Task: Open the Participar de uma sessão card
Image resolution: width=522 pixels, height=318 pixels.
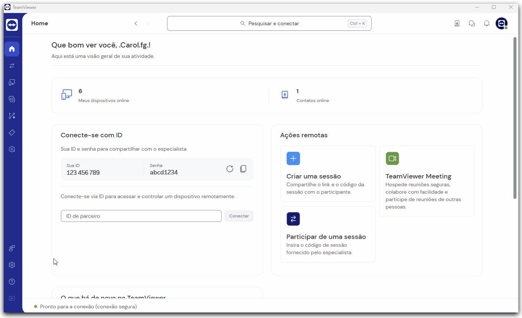Action: [328, 234]
